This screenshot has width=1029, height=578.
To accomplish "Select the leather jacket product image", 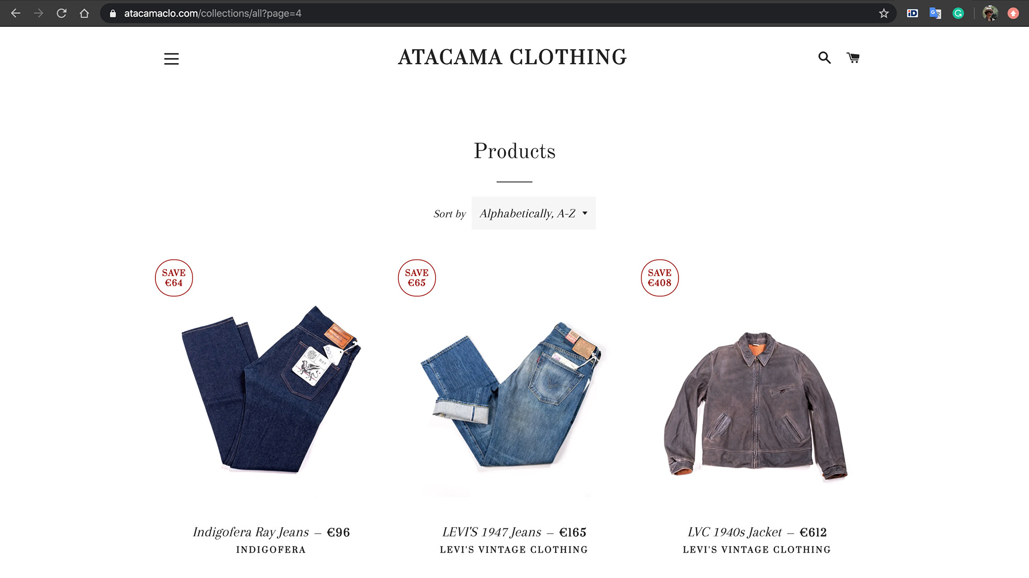I will point(756,405).
